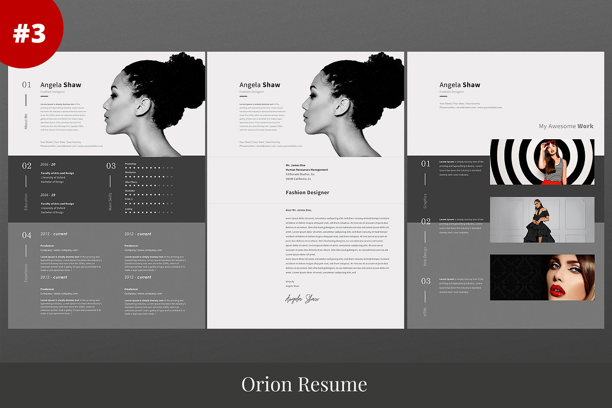Click the Web Design vertical label
Image resolution: width=612 pixels, height=408 pixels.
pyautogui.click(x=425, y=257)
